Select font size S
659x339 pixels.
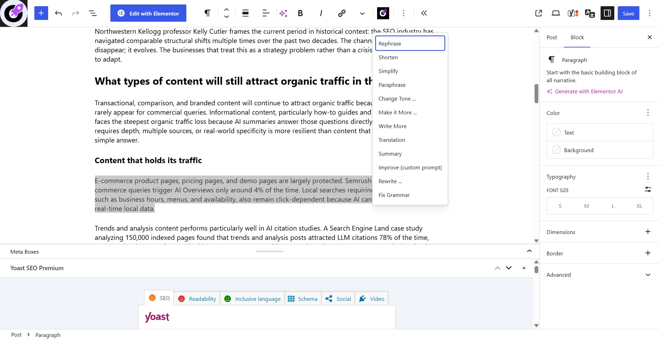point(560,206)
